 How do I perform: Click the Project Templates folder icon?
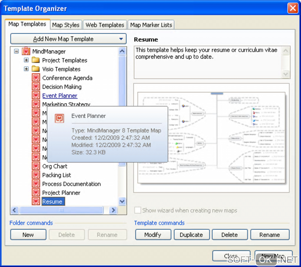36,60
